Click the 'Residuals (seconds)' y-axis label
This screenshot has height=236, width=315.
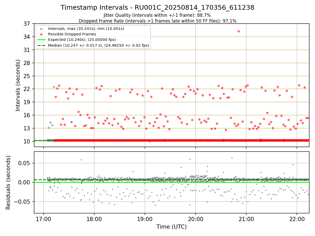click(x=8, y=183)
